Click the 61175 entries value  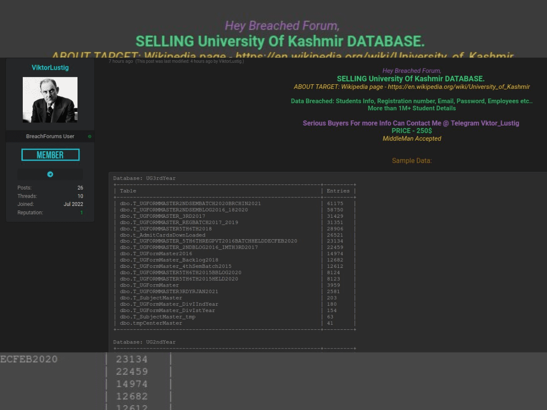point(335,204)
